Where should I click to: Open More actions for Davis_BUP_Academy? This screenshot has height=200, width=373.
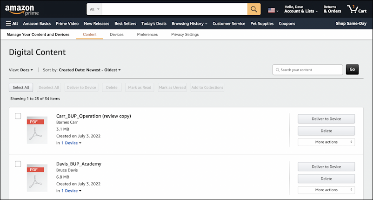click(326, 190)
